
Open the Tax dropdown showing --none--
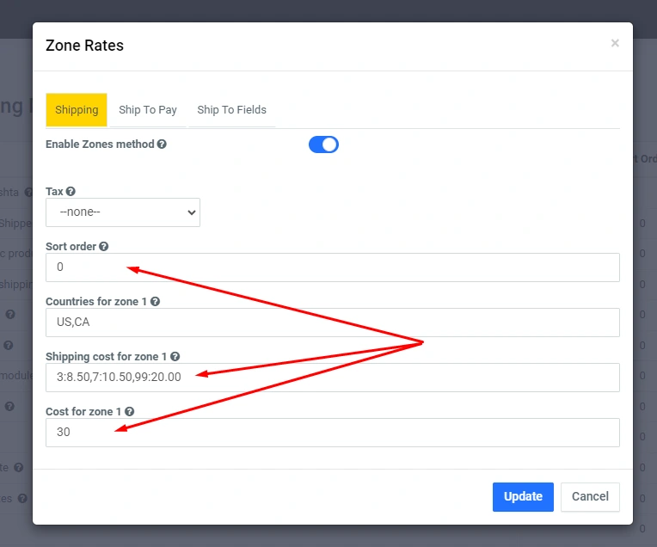pos(123,212)
